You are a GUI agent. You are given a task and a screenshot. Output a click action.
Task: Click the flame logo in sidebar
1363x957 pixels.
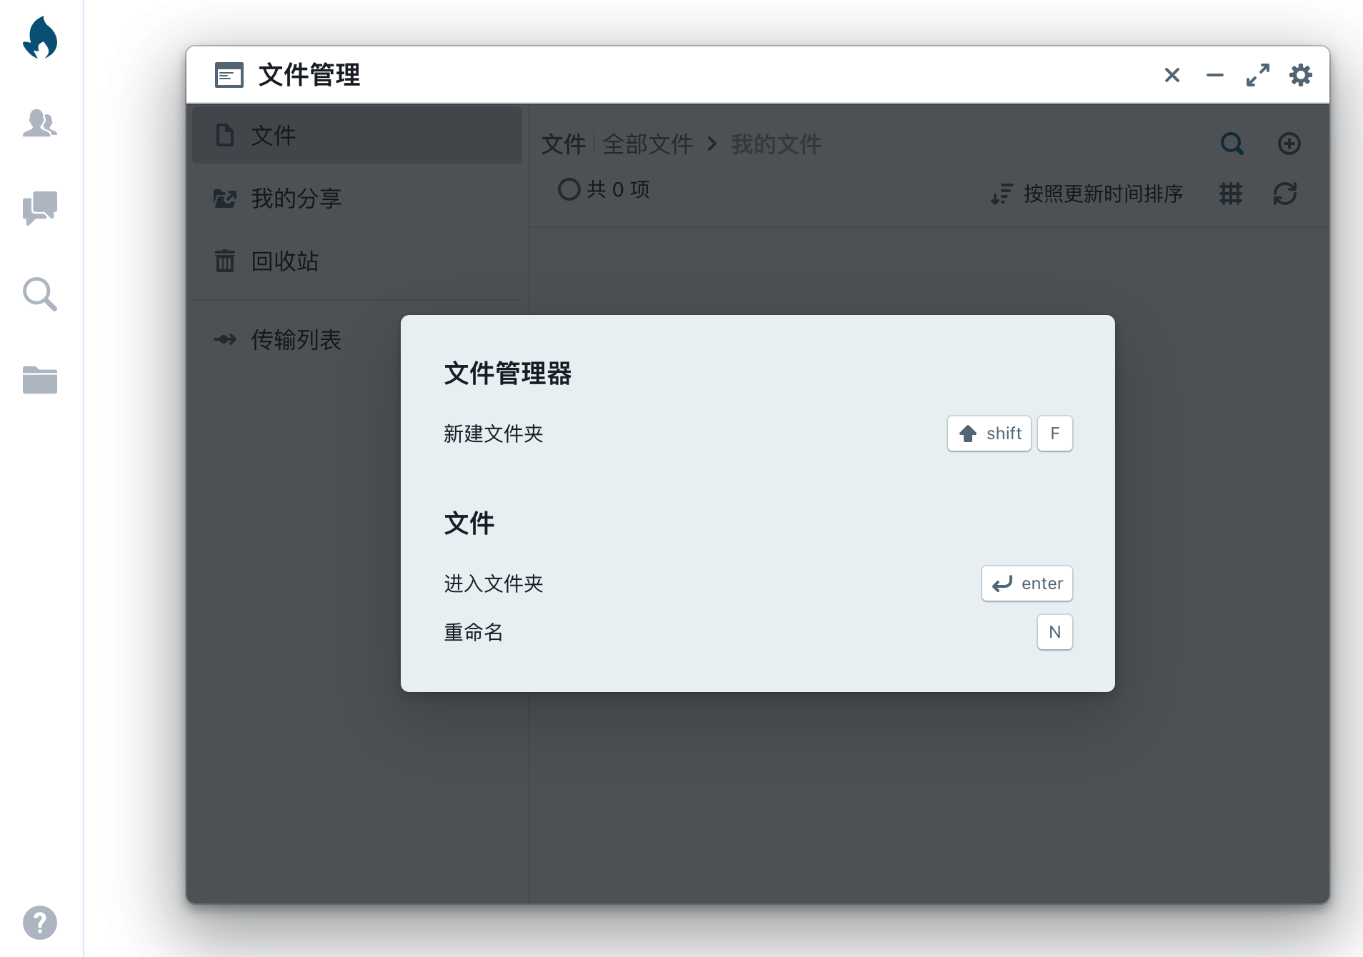click(x=41, y=38)
